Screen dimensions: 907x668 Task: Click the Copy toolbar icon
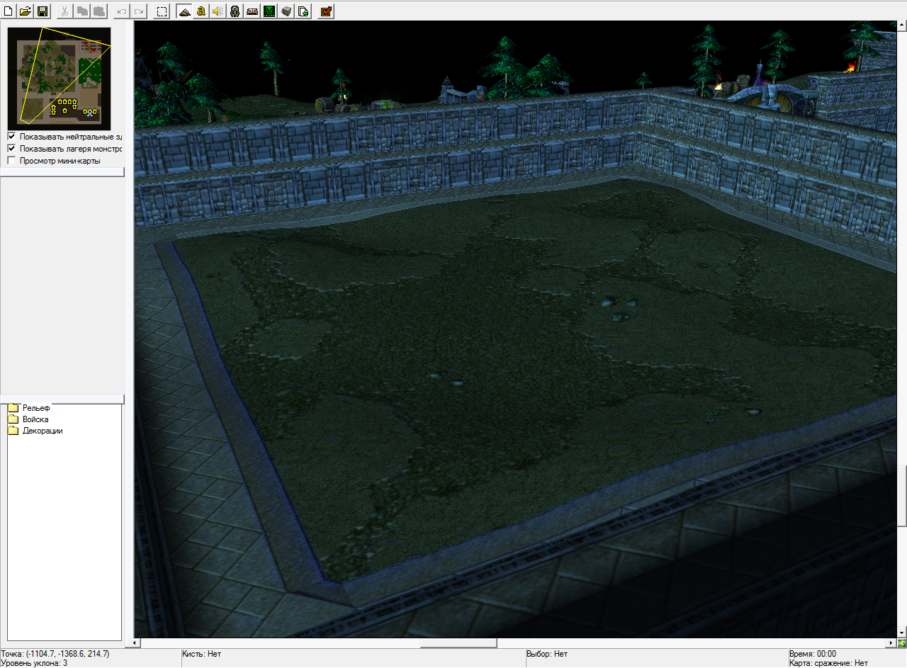point(81,11)
